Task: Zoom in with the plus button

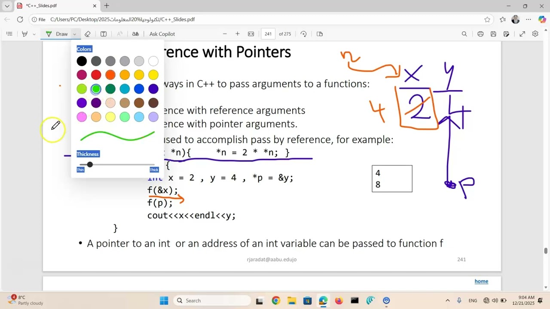Action: (x=237, y=34)
